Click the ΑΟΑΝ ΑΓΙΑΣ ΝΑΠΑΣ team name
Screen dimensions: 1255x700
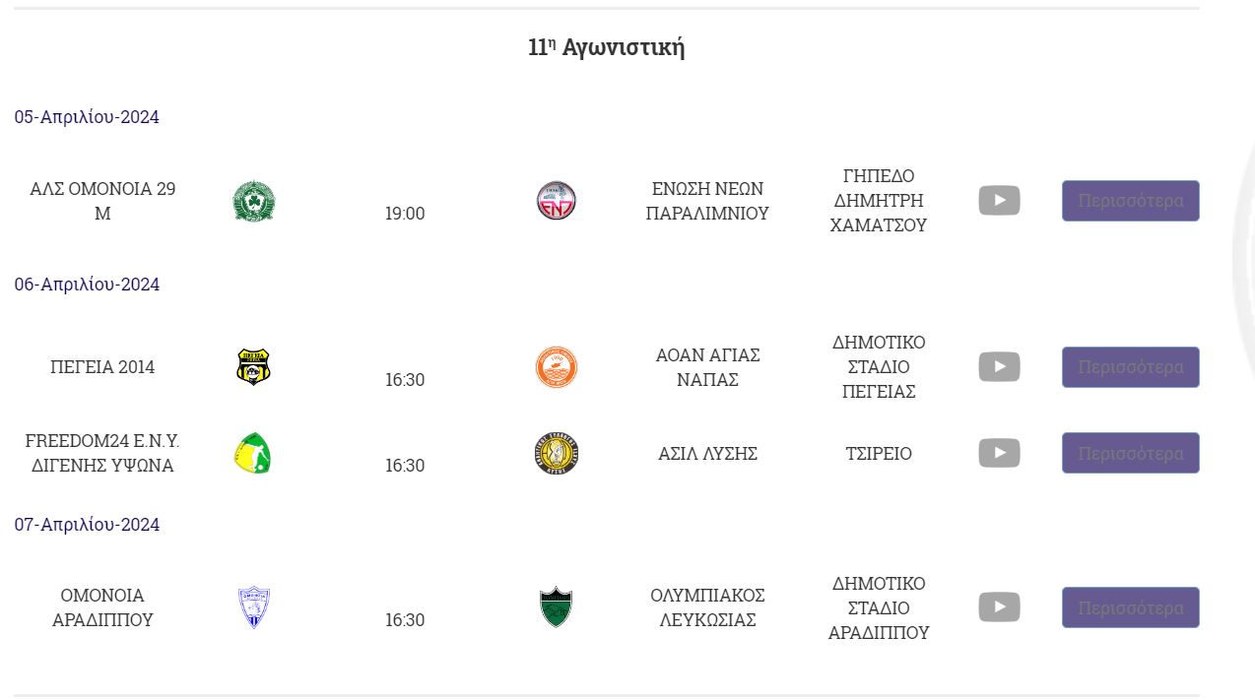click(707, 367)
